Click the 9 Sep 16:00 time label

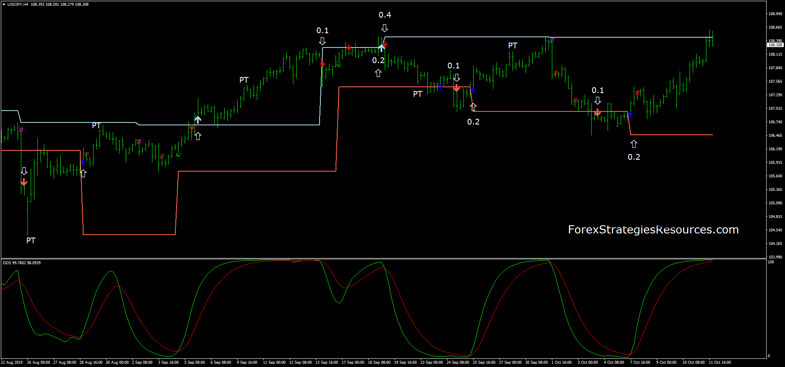pyautogui.click(x=247, y=362)
